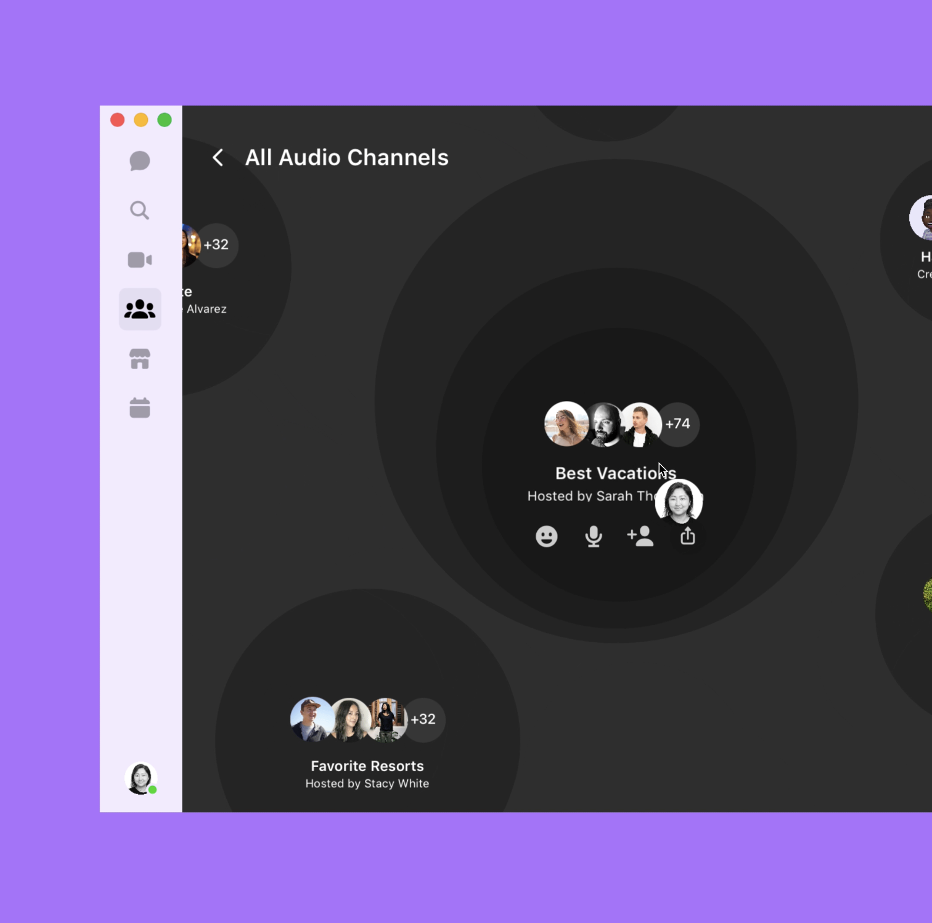Click the add person invite icon

(640, 536)
